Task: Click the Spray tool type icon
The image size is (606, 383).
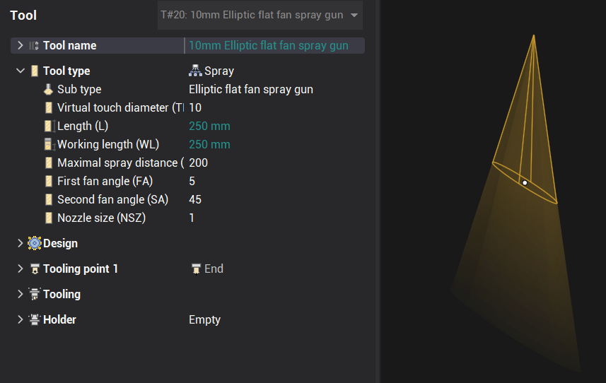Action: (196, 71)
